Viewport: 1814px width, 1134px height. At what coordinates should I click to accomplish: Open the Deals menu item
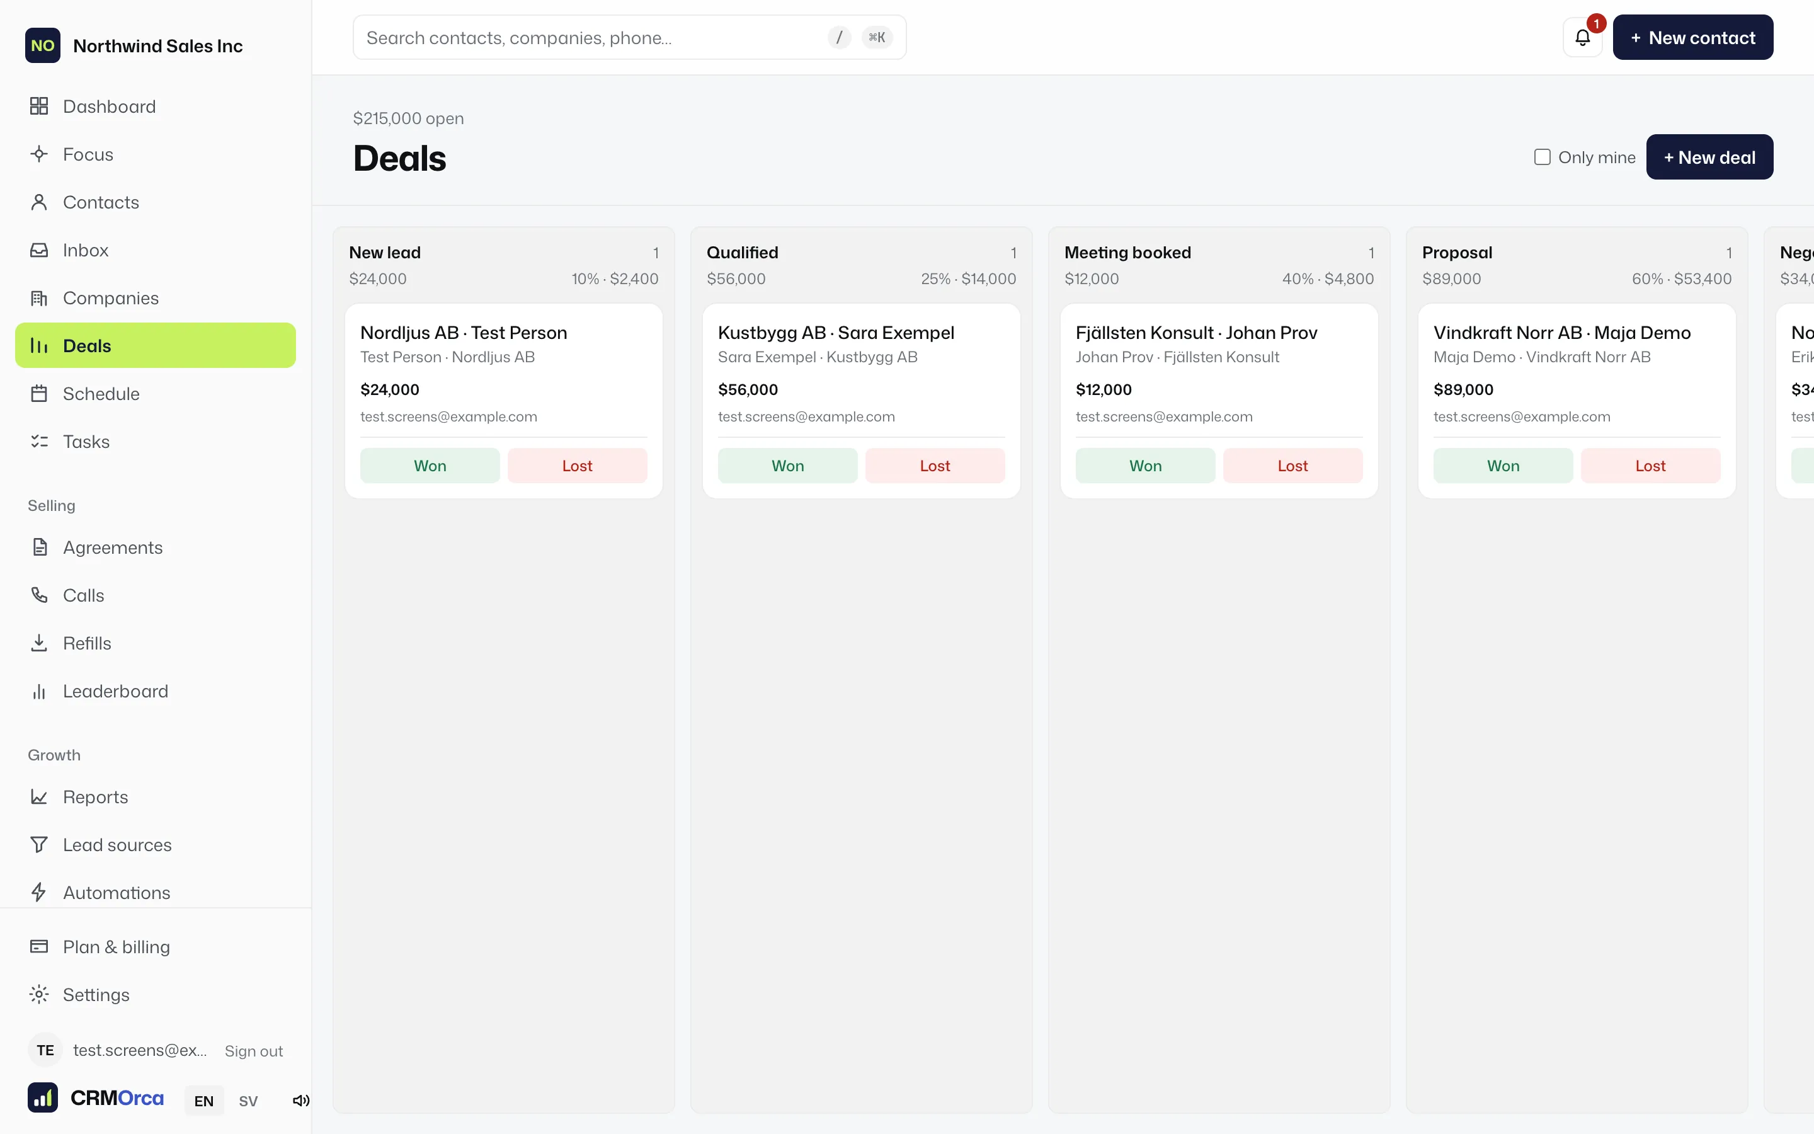tap(155, 346)
